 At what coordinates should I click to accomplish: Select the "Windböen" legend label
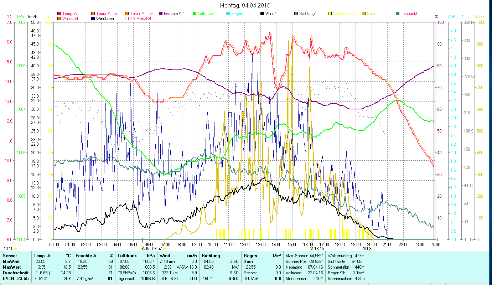pyautogui.click(x=105, y=18)
